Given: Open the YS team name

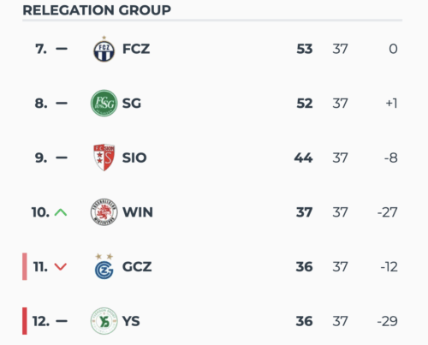Looking at the screenshot, I should point(131,321).
